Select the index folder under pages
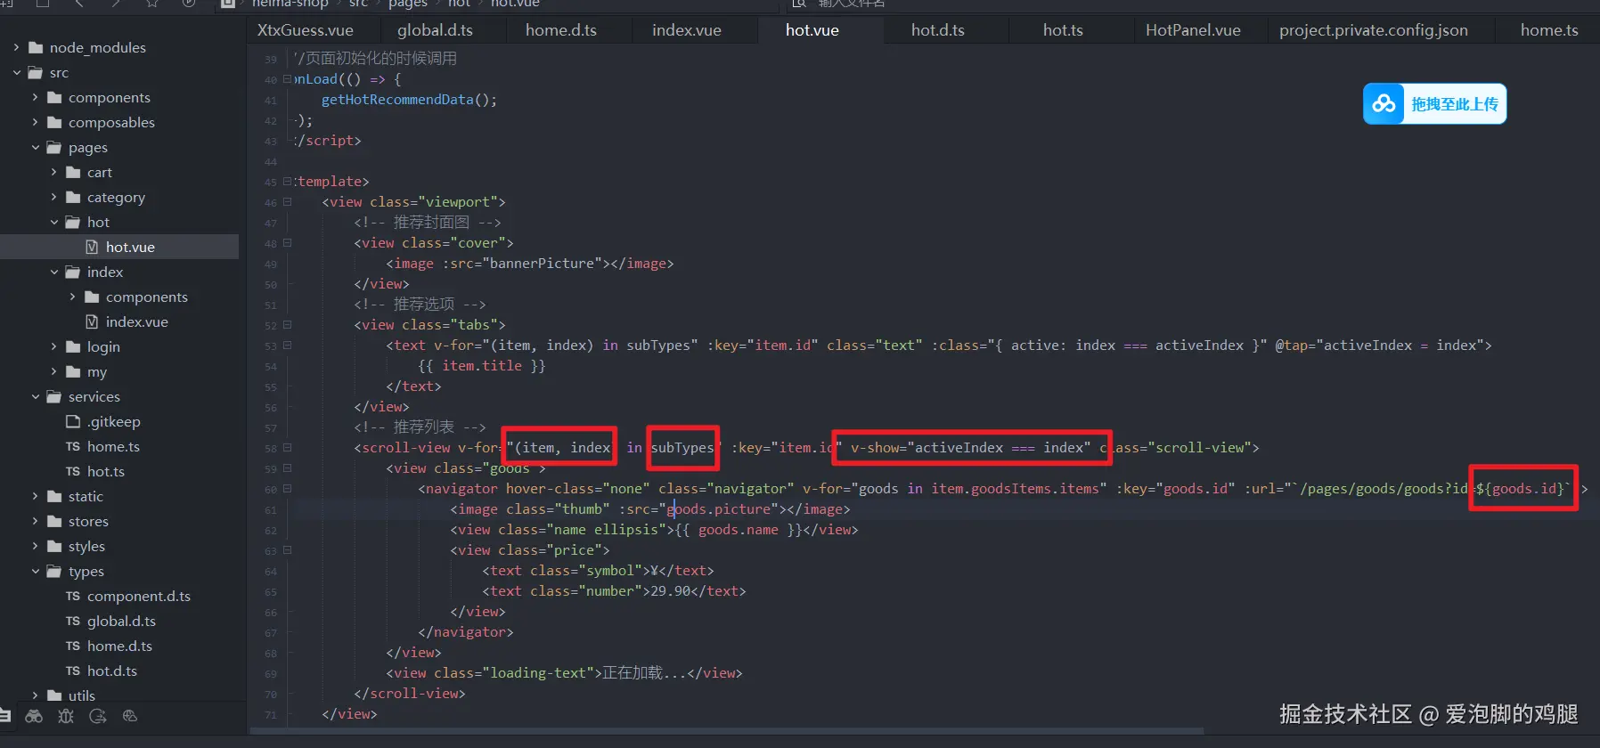The image size is (1600, 748). [119, 272]
